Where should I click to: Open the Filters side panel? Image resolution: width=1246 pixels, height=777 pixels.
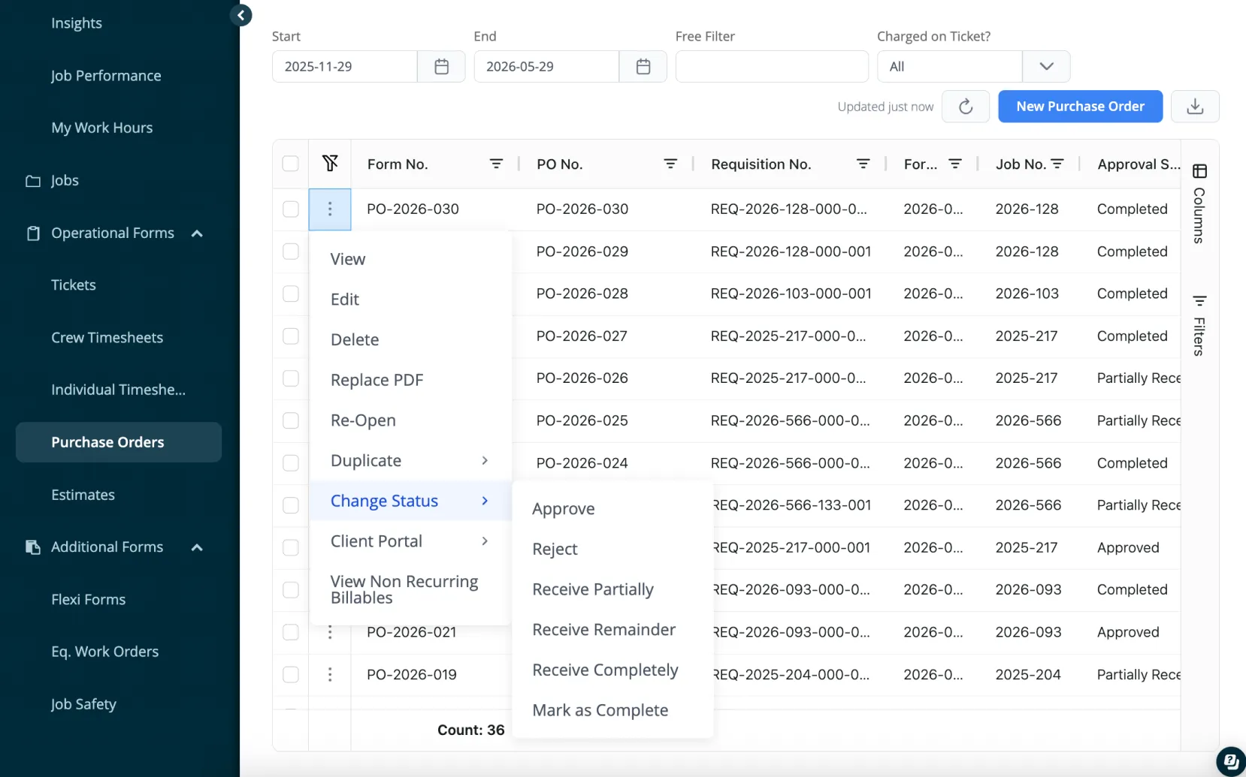[x=1199, y=325]
